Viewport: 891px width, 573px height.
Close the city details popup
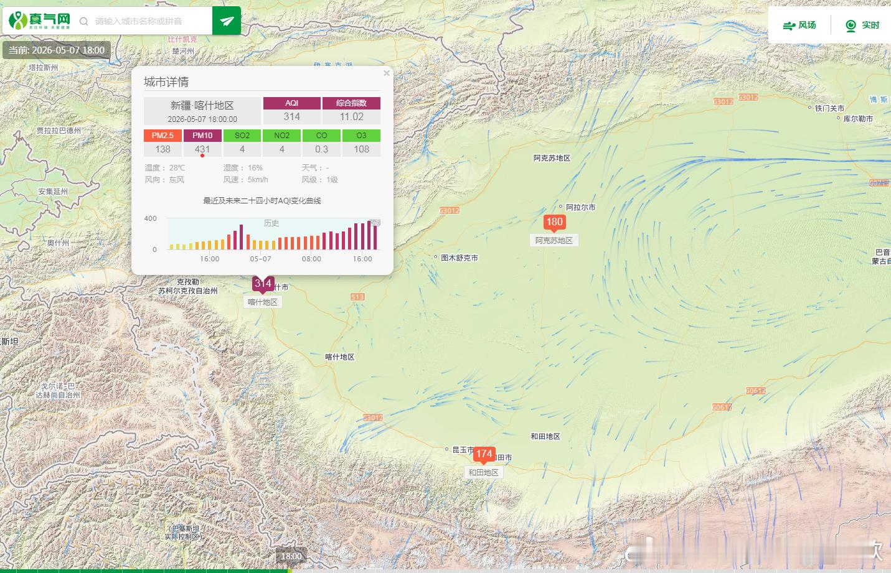point(387,73)
